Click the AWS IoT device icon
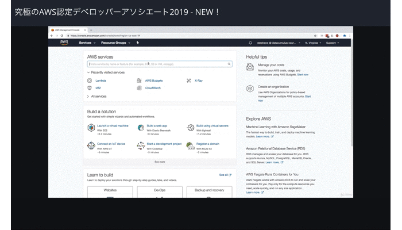This screenshot has width=402, height=230. coord(91,145)
